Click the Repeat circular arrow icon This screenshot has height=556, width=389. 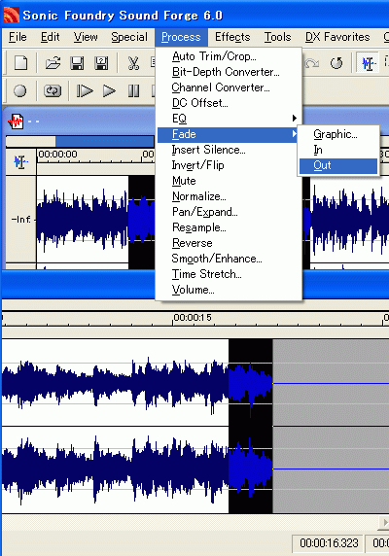point(336,63)
